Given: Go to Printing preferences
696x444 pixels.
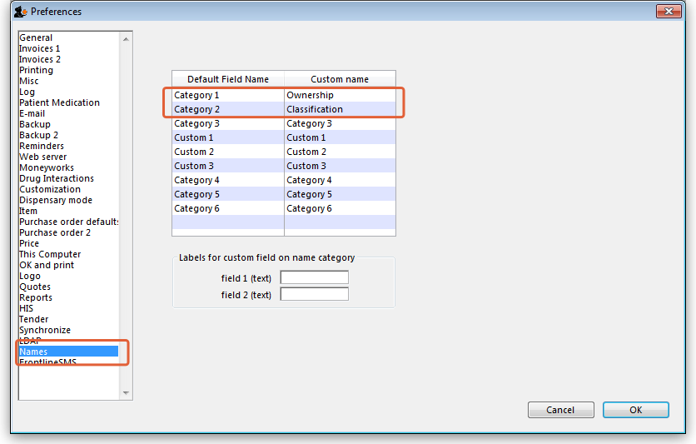Looking at the screenshot, I should (x=36, y=70).
